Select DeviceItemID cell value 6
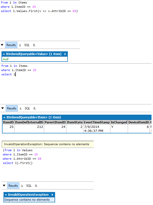Screen dimensions: 153x205 click(x=139, y=129)
